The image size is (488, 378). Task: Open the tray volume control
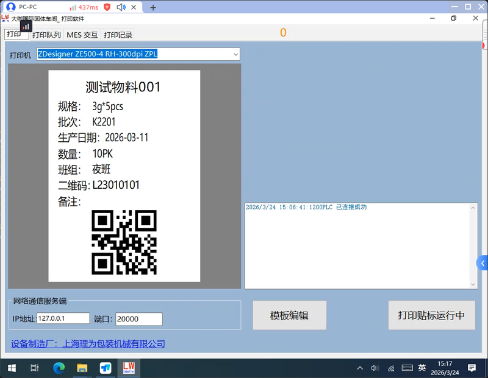(375, 368)
